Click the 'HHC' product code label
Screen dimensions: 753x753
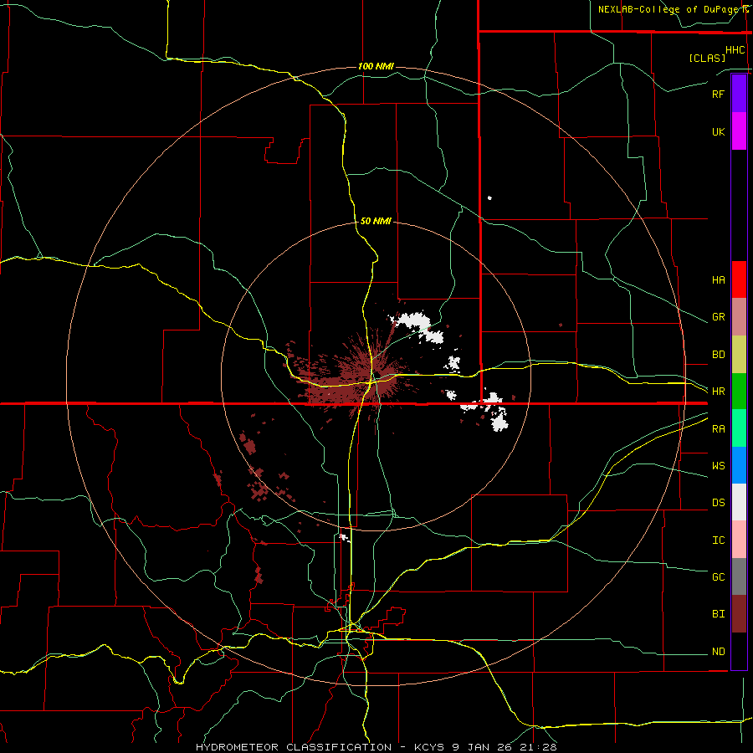coord(735,50)
